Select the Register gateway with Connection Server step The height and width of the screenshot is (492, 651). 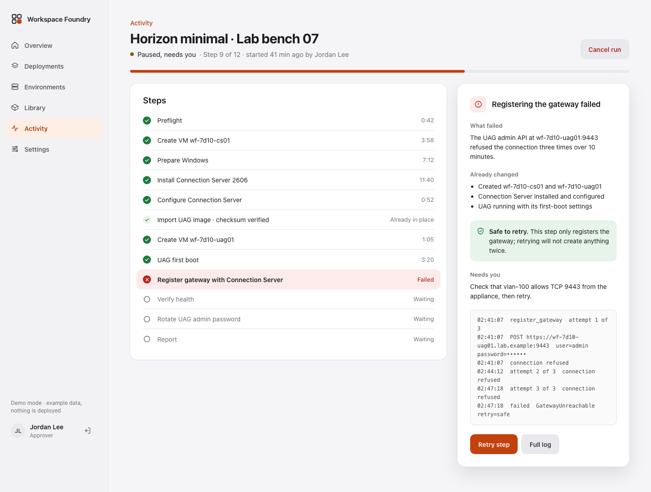[x=288, y=279]
